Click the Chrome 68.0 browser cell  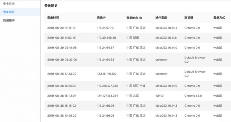pyautogui.click(x=193, y=96)
